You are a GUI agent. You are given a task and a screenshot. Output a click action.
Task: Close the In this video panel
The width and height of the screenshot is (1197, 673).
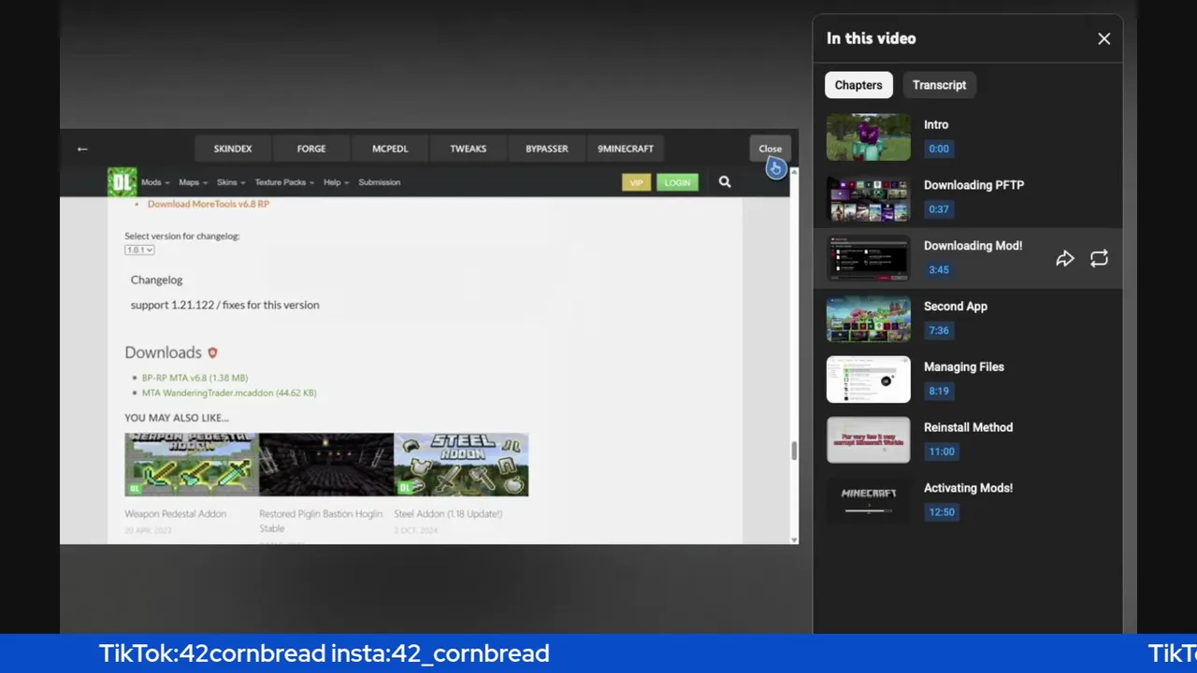(1103, 39)
